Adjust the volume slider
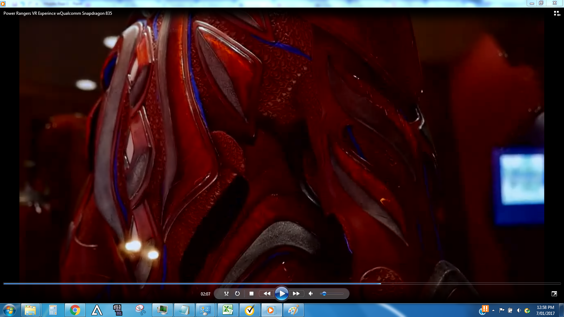 click(x=331, y=294)
